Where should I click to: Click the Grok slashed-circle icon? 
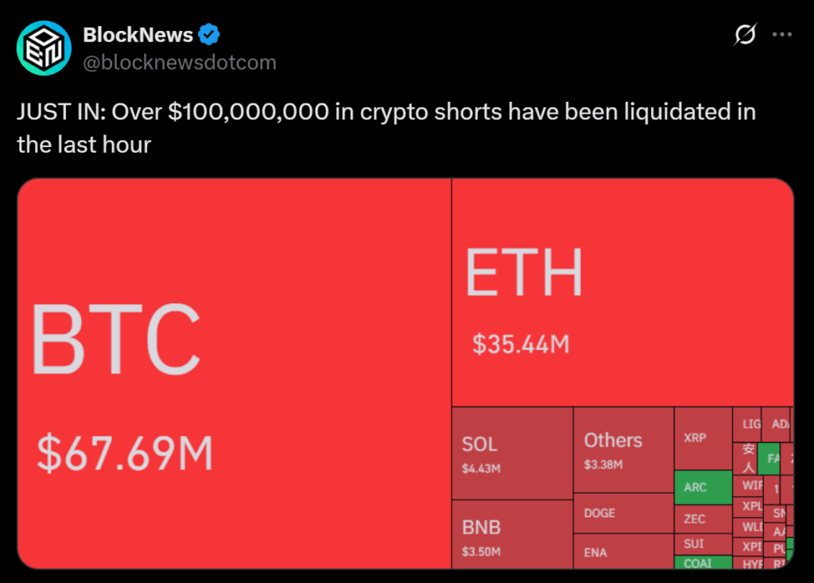coord(745,35)
